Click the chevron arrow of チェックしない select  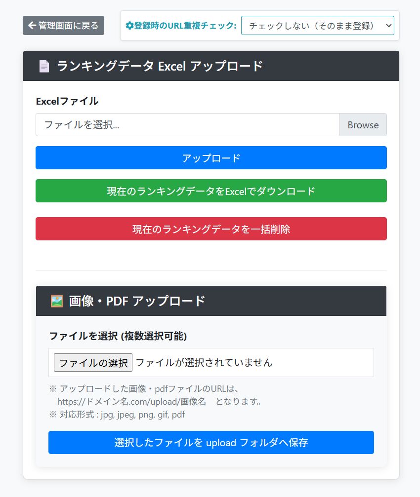[x=387, y=26]
